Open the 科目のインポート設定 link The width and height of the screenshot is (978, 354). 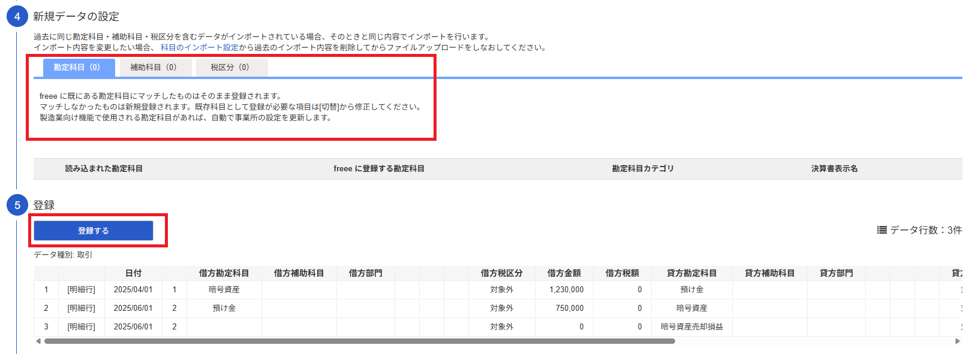tap(199, 47)
